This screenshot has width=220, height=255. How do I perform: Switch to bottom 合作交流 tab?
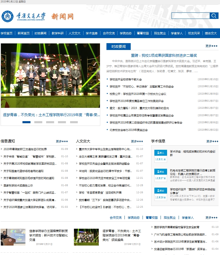(x=116, y=217)
